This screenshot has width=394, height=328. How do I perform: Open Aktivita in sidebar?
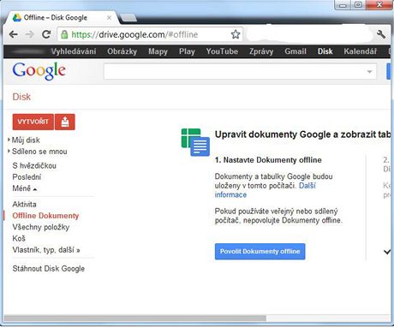pyautogui.click(x=24, y=205)
